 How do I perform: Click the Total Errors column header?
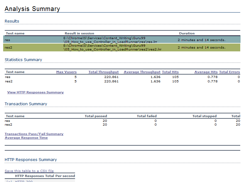point(229,72)
